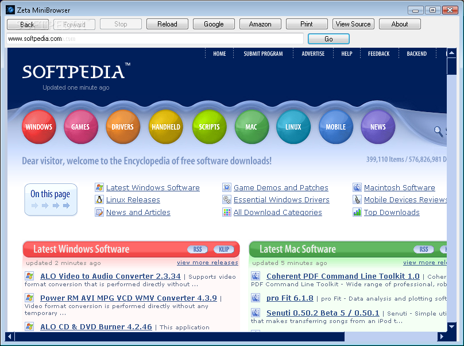Open the red WINDOWS category ball

pos(39,127)
